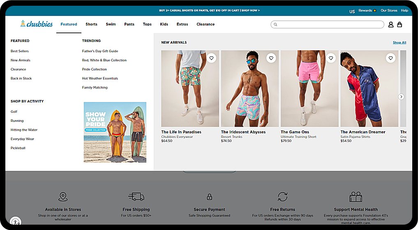Click the $64.50 price
Viewport: 418px width, 230px height.
pyautogui.click(x=167, y=141)
